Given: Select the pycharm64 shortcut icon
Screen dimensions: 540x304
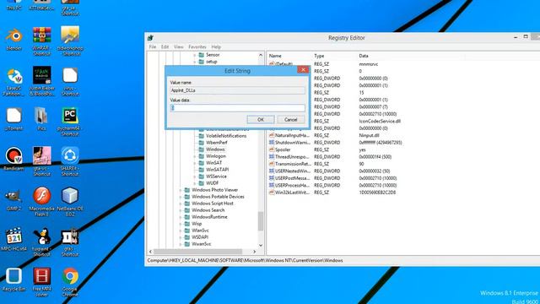Looking at the screenshot, I should click(70, 116).
